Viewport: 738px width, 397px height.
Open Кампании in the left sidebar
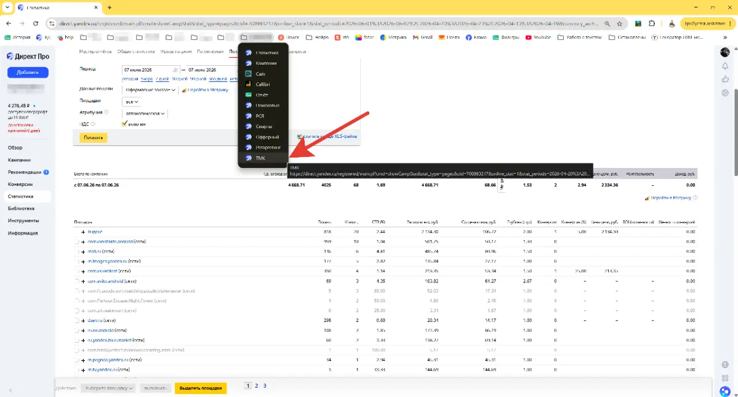19,160
